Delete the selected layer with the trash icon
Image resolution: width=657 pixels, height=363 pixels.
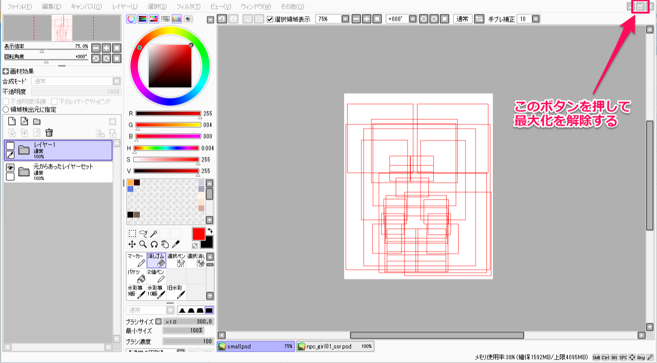49,132
